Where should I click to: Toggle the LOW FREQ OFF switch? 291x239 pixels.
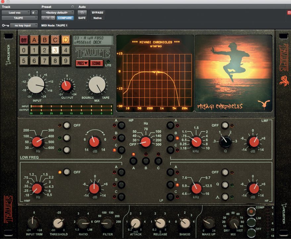pos(67,125)
